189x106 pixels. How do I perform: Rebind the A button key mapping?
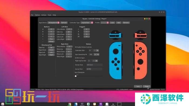[x=51, y=29]
